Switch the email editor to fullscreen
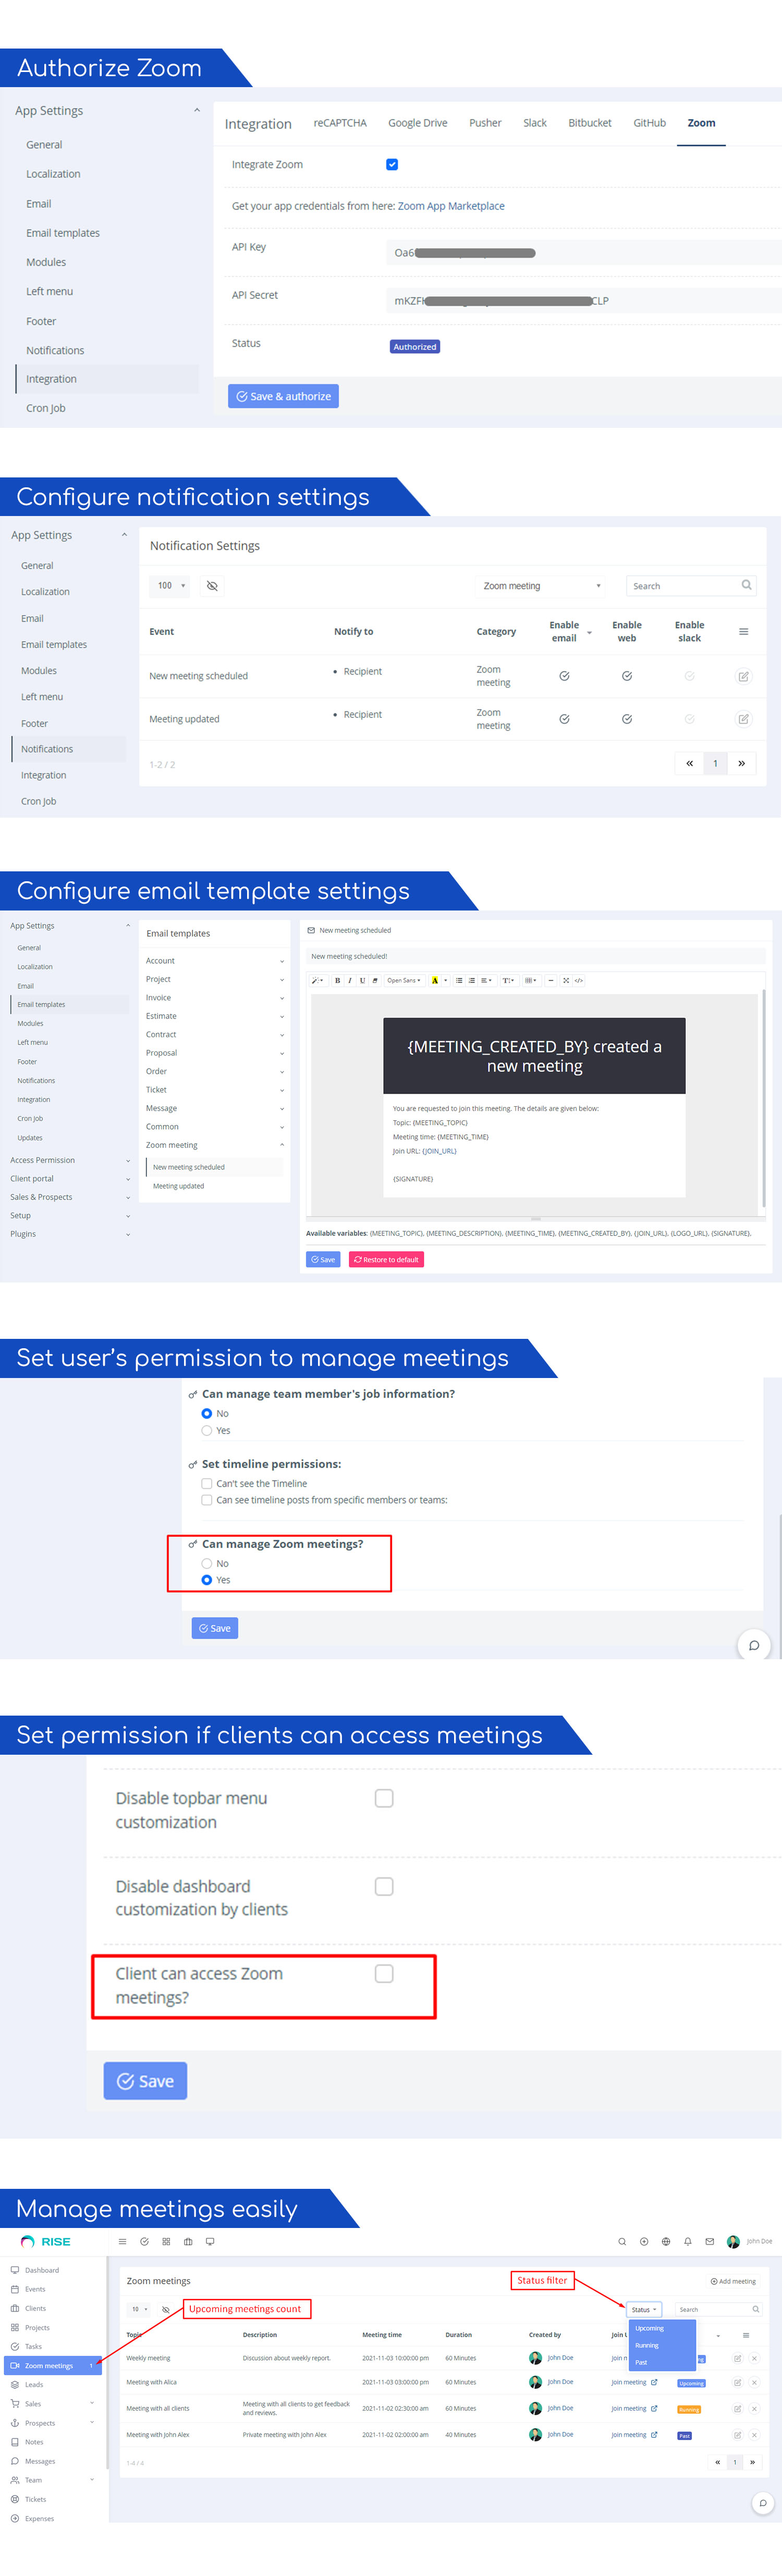 tap(566, 981)
